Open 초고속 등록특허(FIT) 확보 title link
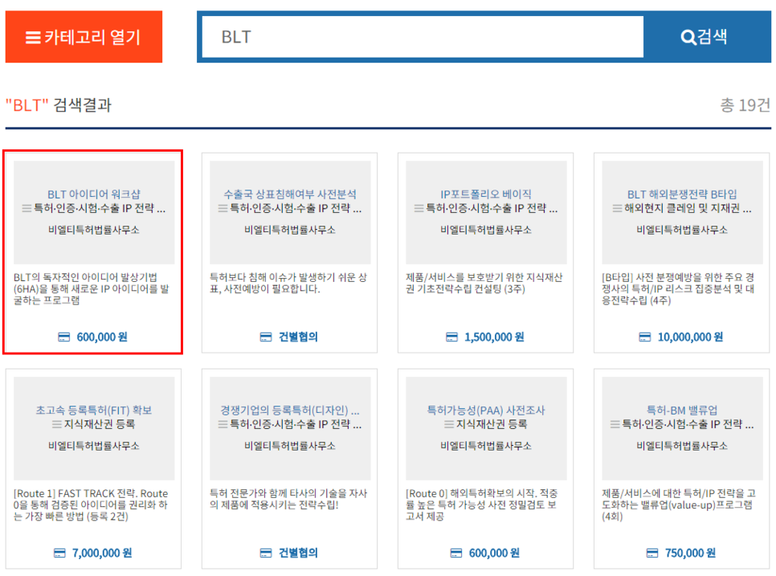The height and width of the screenshot is (576, 776). [x=94, y=410]
